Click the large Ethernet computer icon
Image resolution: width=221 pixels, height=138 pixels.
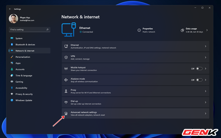click(x=69, y=30)
